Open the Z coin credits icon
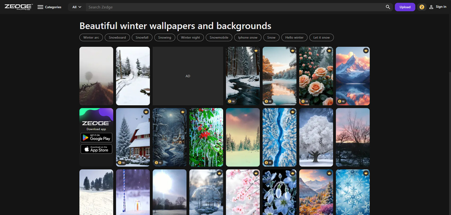Image resolution: width=451 pixels, height=215 pixels. [x=421, y=7]
